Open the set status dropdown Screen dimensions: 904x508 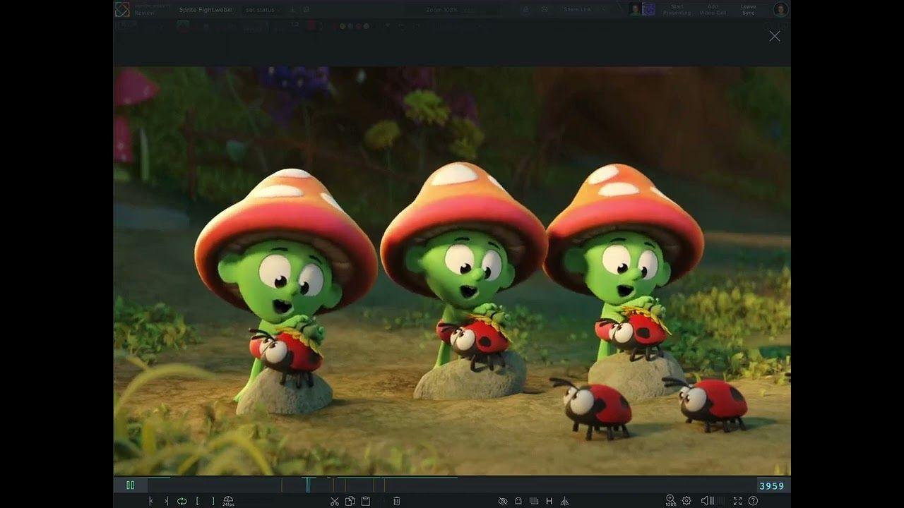tap(262, 10)
